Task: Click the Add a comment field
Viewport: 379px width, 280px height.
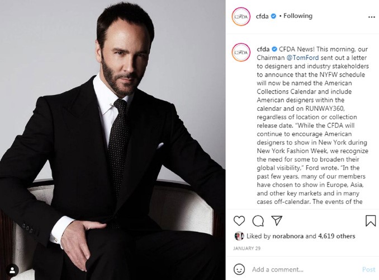Action: click(305, 269)
